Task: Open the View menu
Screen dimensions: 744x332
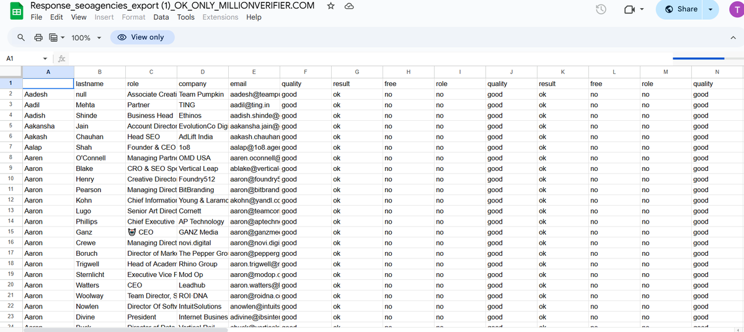Action: pos(79,17)
